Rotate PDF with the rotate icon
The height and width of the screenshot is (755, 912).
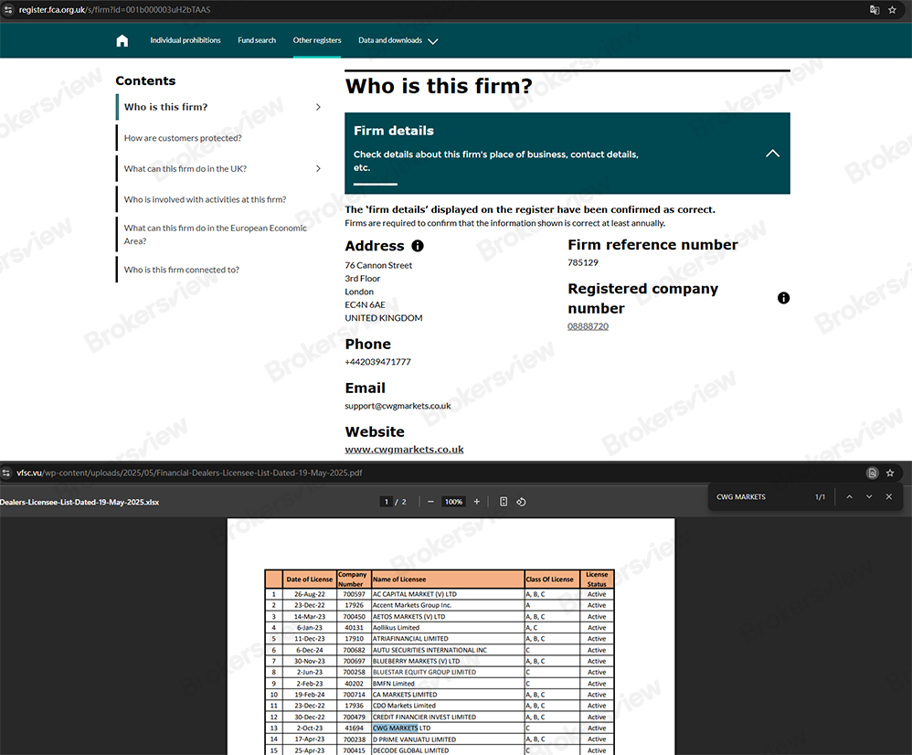click(x=521, y=502)
